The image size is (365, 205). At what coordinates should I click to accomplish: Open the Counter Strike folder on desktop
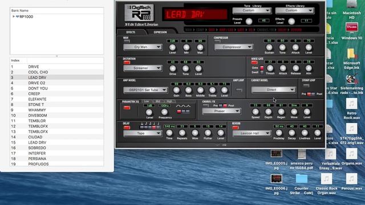click(302, 179)
